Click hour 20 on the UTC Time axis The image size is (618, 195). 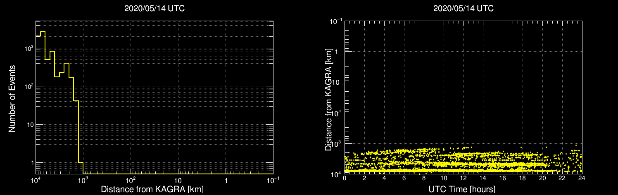(x=542, y=179)
